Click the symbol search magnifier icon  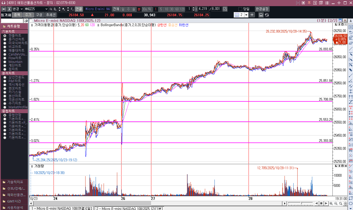51,9
